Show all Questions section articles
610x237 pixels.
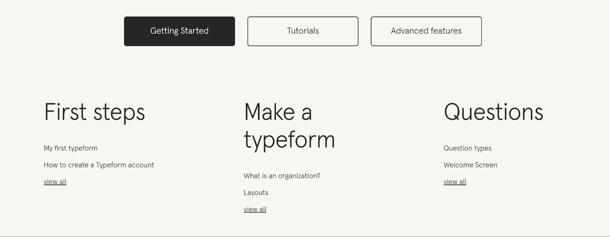tap(455, 182)
